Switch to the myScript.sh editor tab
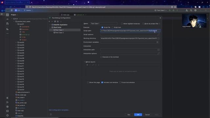Screen dimensions: 210x118 (x=80, y=15)
